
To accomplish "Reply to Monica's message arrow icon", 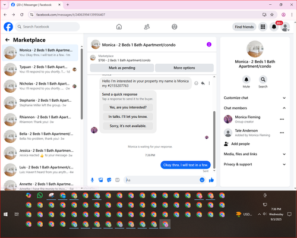I will (x=203, y=83).
